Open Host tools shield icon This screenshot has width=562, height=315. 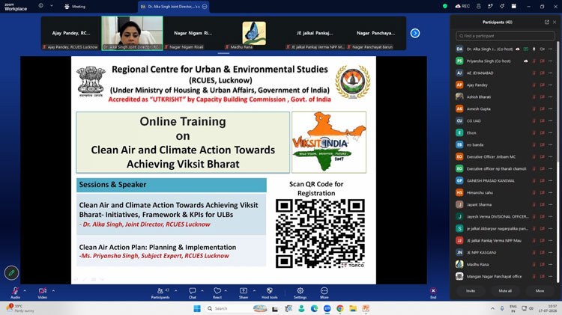click(x=270, y=293)
